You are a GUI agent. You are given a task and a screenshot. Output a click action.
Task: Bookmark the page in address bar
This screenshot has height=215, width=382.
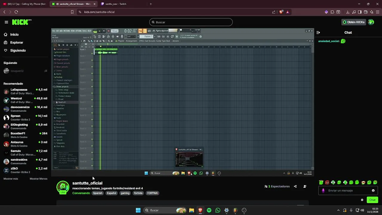click(x=72, y=12)
